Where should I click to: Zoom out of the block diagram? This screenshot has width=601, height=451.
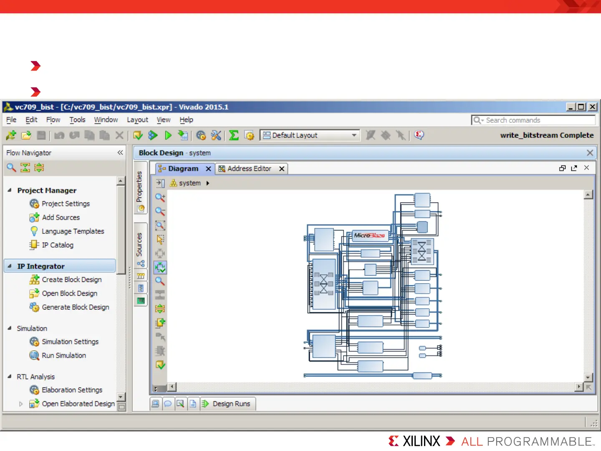click(160, 211)
